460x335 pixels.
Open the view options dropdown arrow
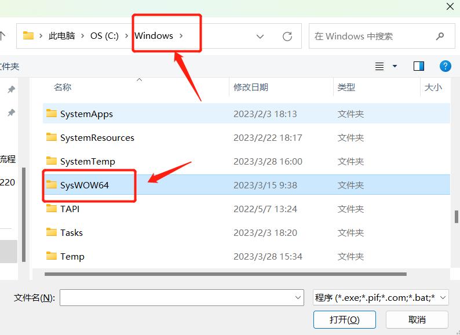point(395,66)
